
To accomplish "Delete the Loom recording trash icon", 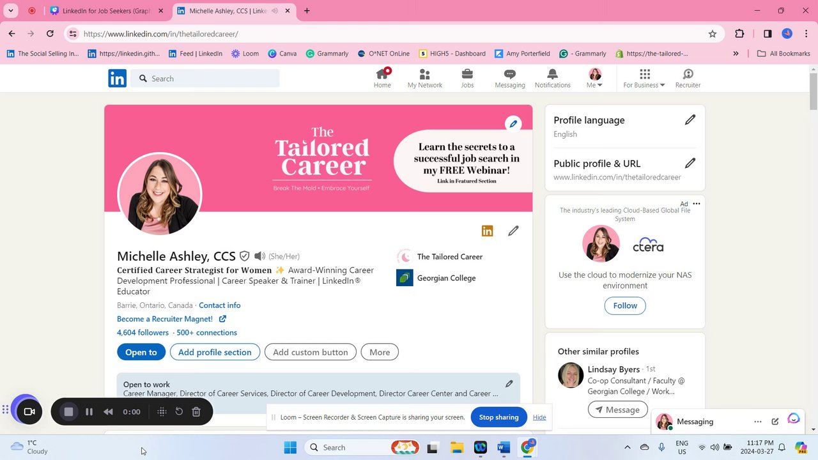I will pyautogui.click(x=196, y=412).
